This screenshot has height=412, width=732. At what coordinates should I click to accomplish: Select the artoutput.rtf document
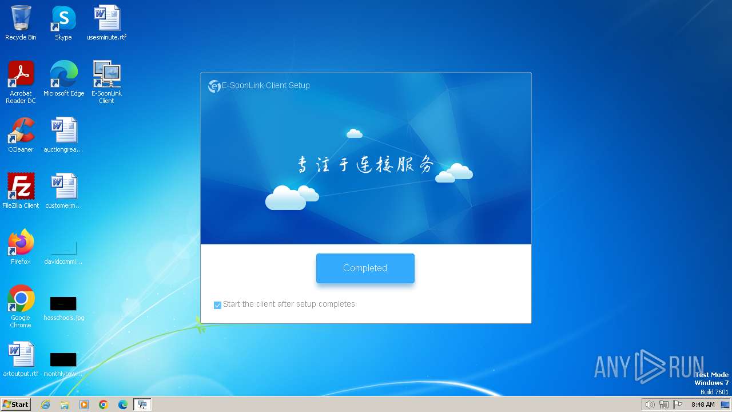pos(21,359)
